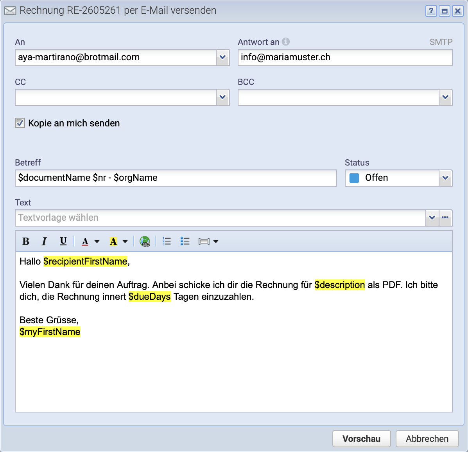
Task: Click the envelope icon in title bar
Action: pos(10,11)
